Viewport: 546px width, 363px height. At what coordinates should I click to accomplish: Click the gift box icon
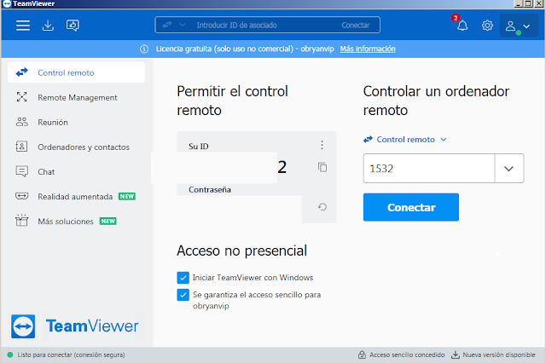pyautogui.click(x=21, y=221)
